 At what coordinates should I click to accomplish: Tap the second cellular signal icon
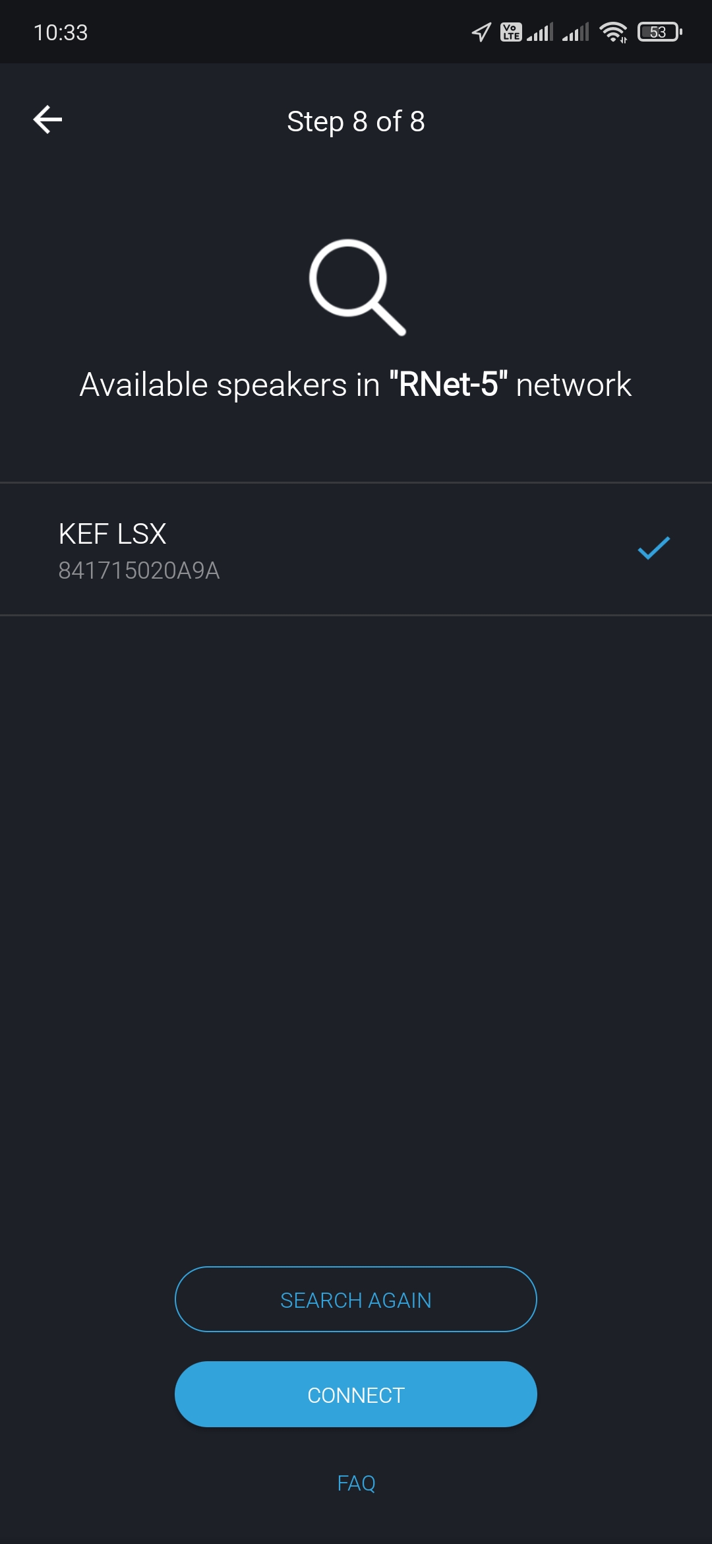point(576,32)
